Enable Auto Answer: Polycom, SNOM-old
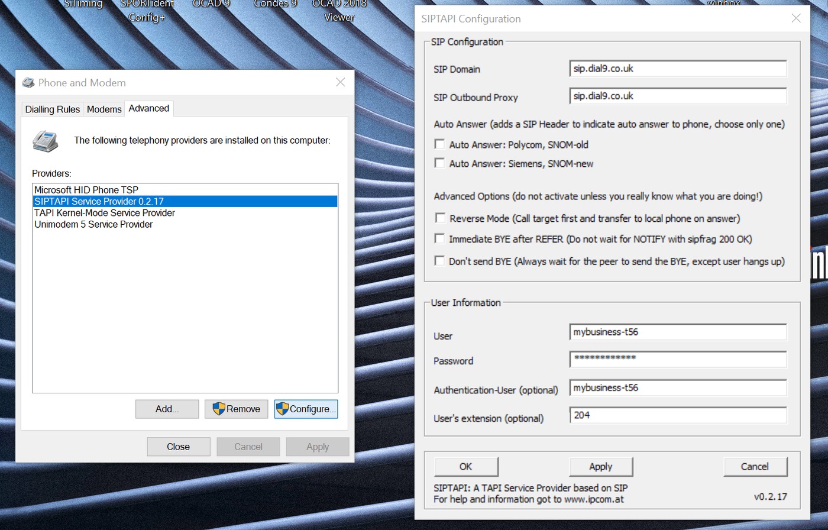Image resolution: width=828 pixels, height=530 pixels. [x=439, y=144]
